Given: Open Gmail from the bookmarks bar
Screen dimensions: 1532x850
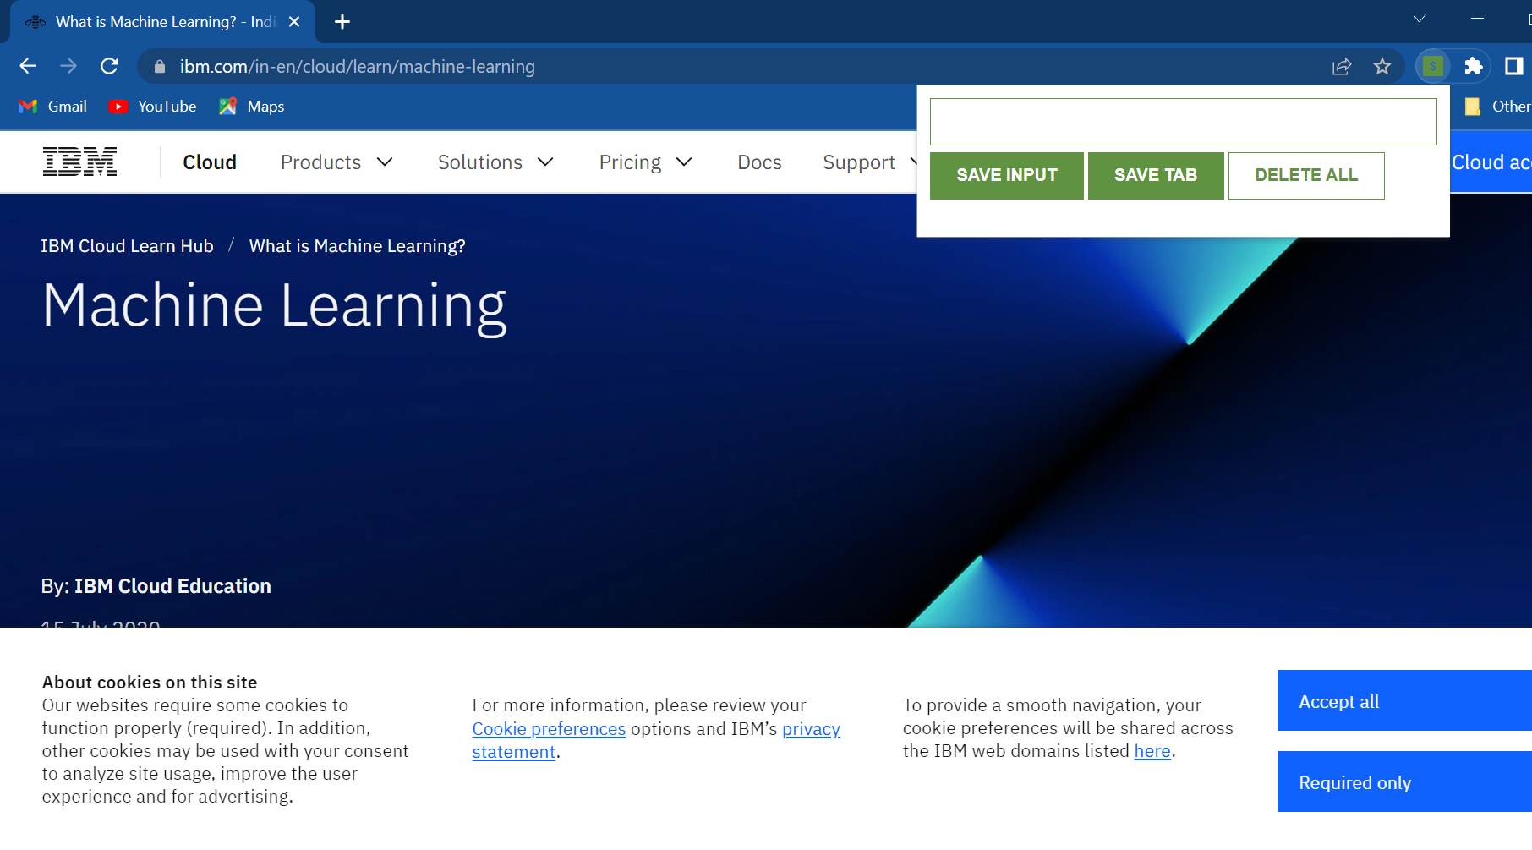Looking at the screenshot, I should [52, 106].
